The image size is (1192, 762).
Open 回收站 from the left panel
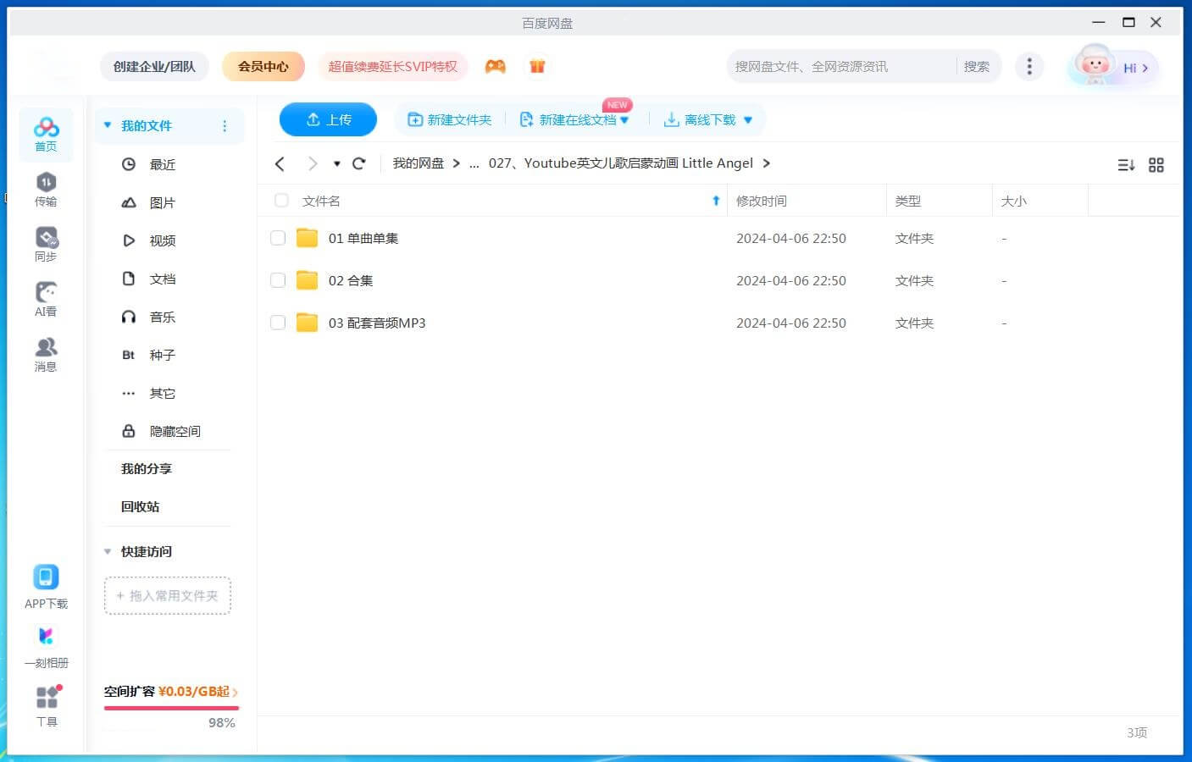[140, 506]
